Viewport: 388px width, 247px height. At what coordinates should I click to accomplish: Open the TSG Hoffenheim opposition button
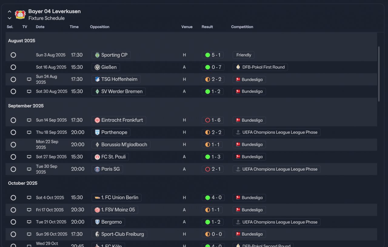point(116,79)
